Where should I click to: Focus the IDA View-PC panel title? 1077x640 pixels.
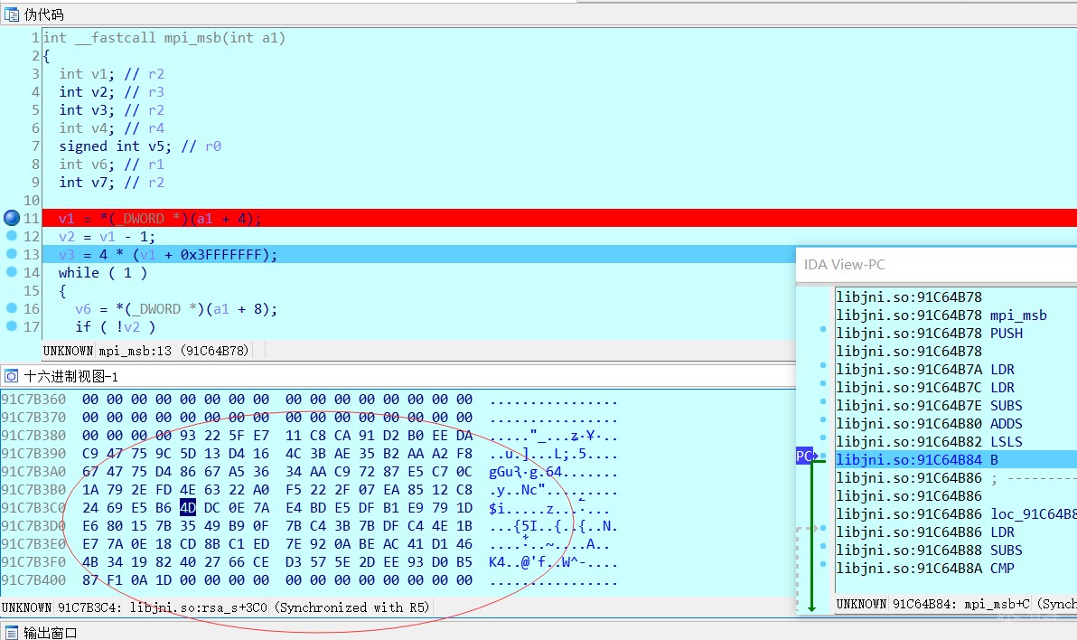click(x=844, y=265)
